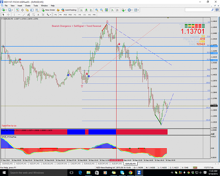
Task: Select the Text (A) drawing tool
Action: (x=38, y=14)
